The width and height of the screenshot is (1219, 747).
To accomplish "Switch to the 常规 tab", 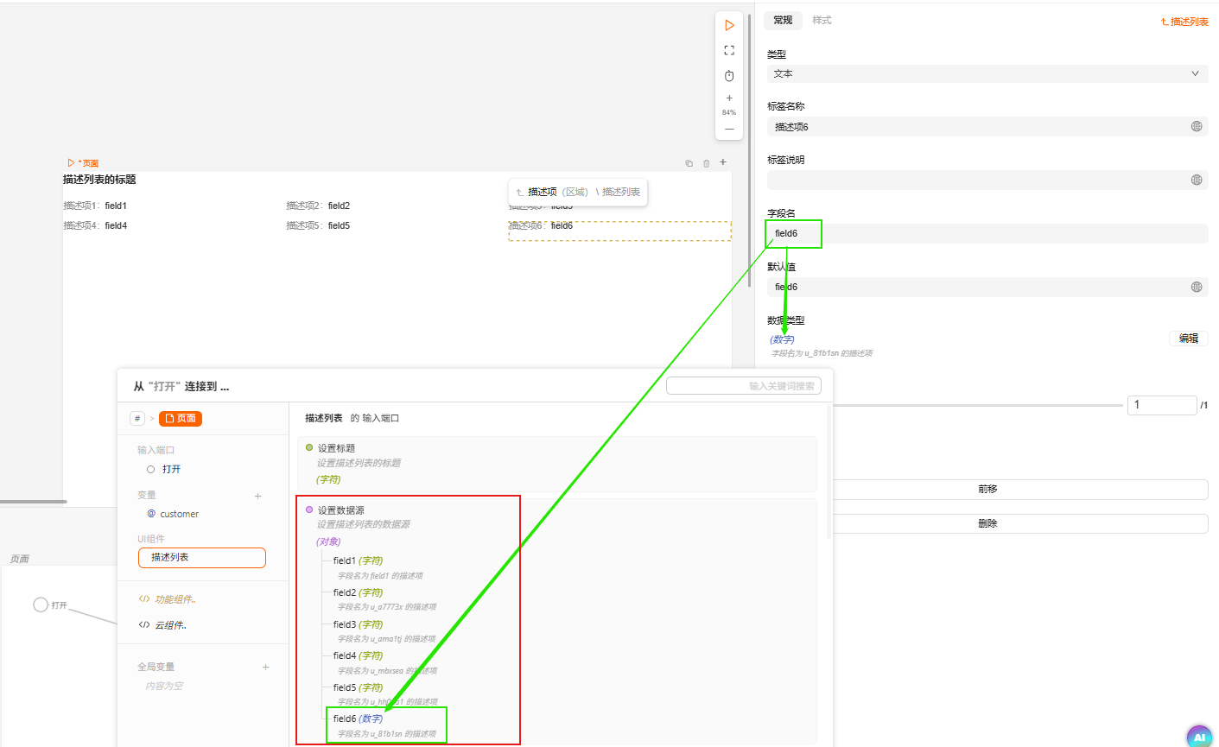I will point(783,20).
